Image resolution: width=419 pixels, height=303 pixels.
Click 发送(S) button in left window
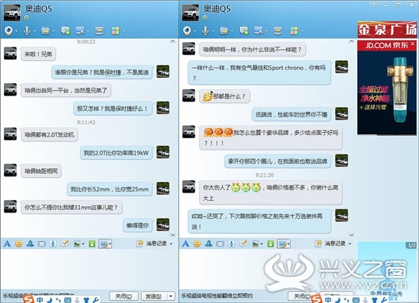(154, 296)
